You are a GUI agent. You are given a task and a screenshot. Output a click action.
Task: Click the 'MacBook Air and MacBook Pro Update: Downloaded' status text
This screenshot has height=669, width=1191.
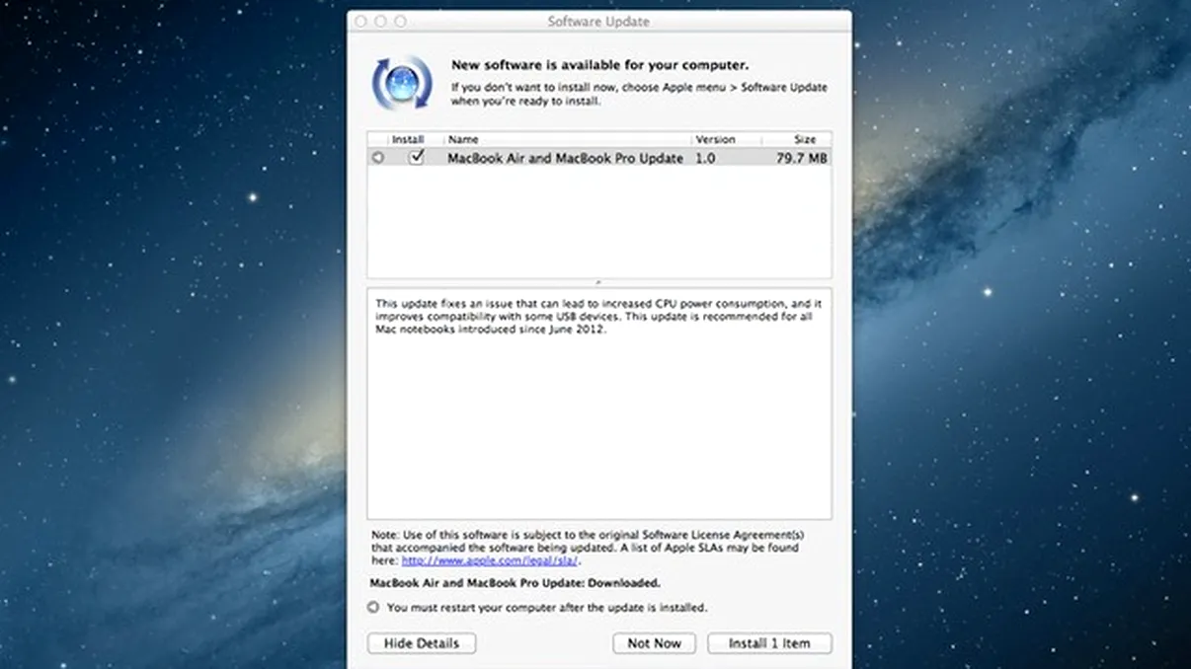pyautogui.click(x=515, y=583)
